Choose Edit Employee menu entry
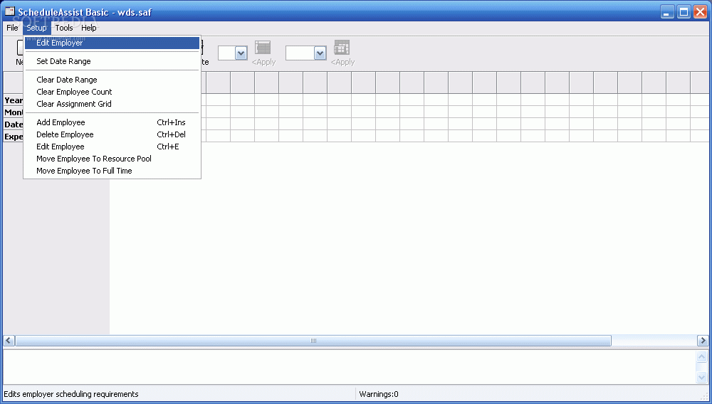Viewport: 712px width, 404px height. point(112,147)
